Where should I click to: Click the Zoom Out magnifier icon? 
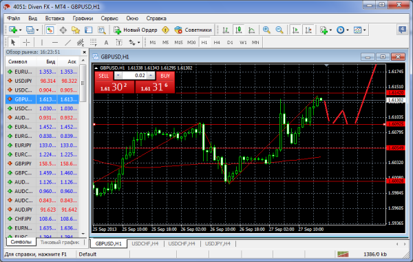click(x=279, y=30)
